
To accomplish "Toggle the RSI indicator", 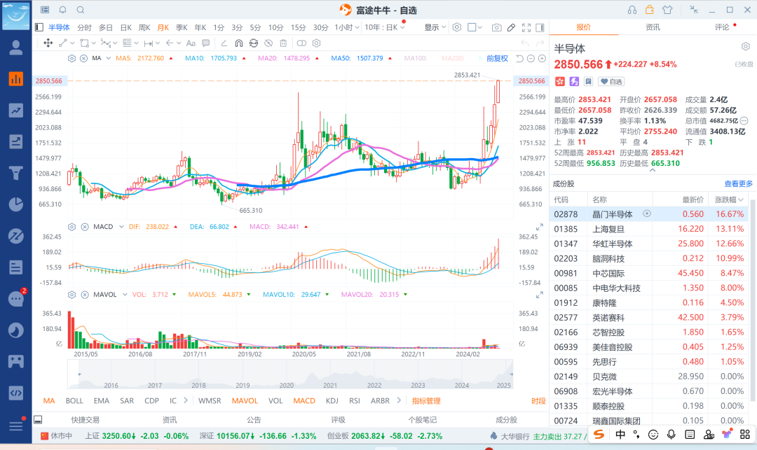I will click(x=355, y=401).
